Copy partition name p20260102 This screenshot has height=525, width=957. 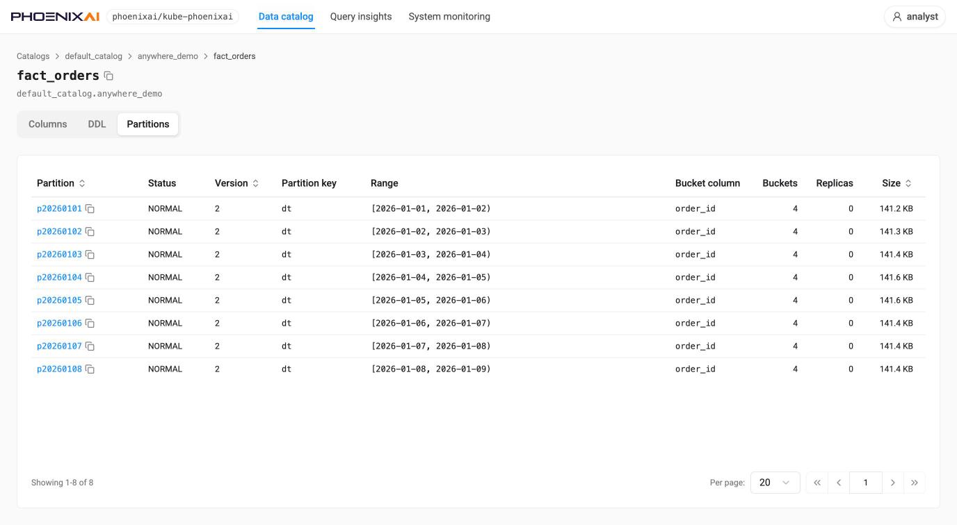pos(90,232)
